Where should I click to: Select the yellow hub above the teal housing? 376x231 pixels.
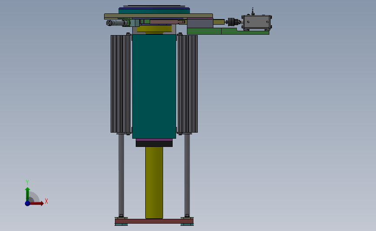(x=154, y=29)
